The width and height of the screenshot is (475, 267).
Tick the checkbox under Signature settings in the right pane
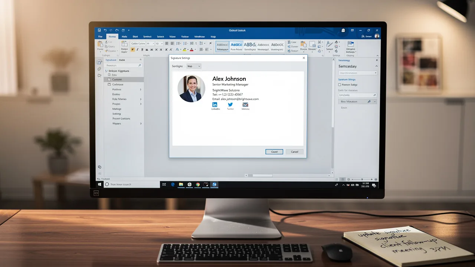tap(340, 85)
